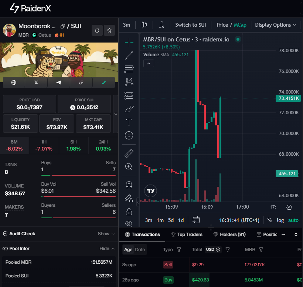Screen dimensions: 303x287
Task: Select the Trend Line drawing tool
Action: click(129, 55)
